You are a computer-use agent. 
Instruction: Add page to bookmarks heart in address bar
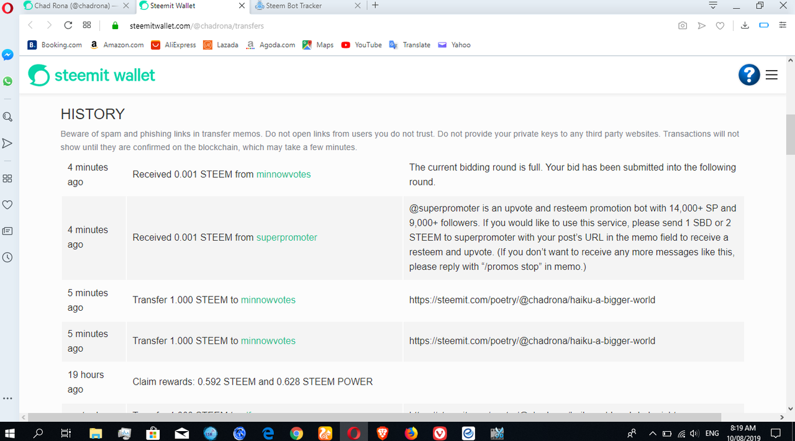pos(720,25)
